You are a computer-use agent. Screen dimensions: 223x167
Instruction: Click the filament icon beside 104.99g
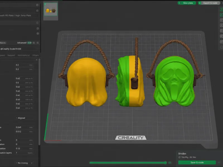click(x=179, y=157)
